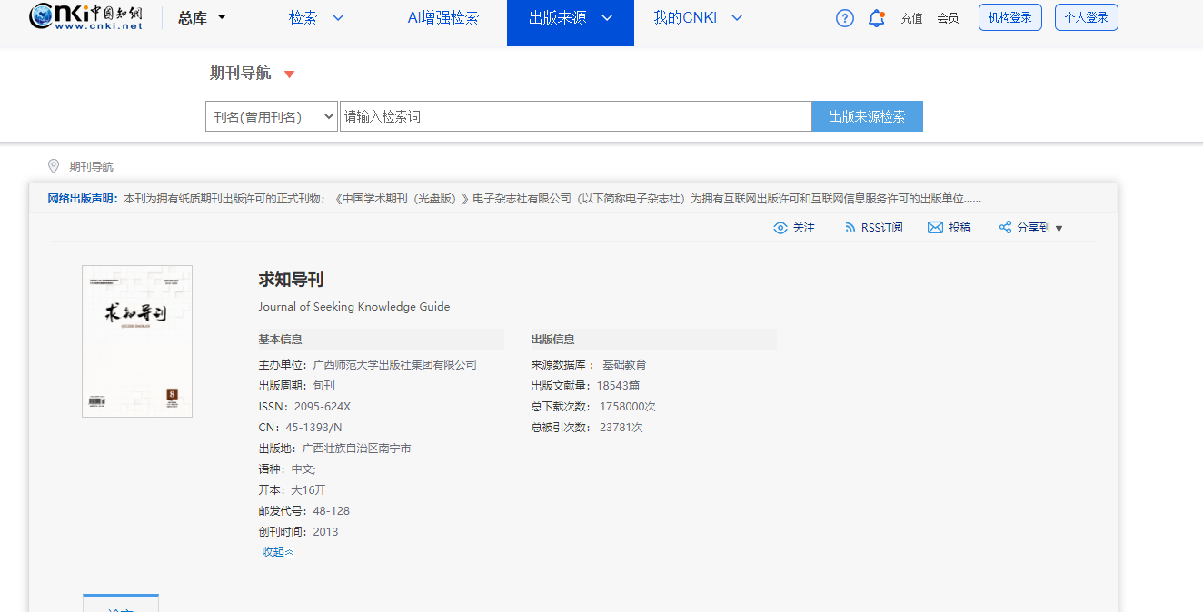This screenshot has height=612, width=1203.
Task: Click the 会员 link
Action: pyautogui.click(x=948, y=18)
